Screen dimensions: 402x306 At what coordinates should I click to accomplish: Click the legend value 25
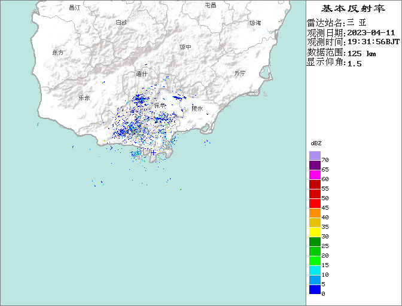click(x=325, y=246)
